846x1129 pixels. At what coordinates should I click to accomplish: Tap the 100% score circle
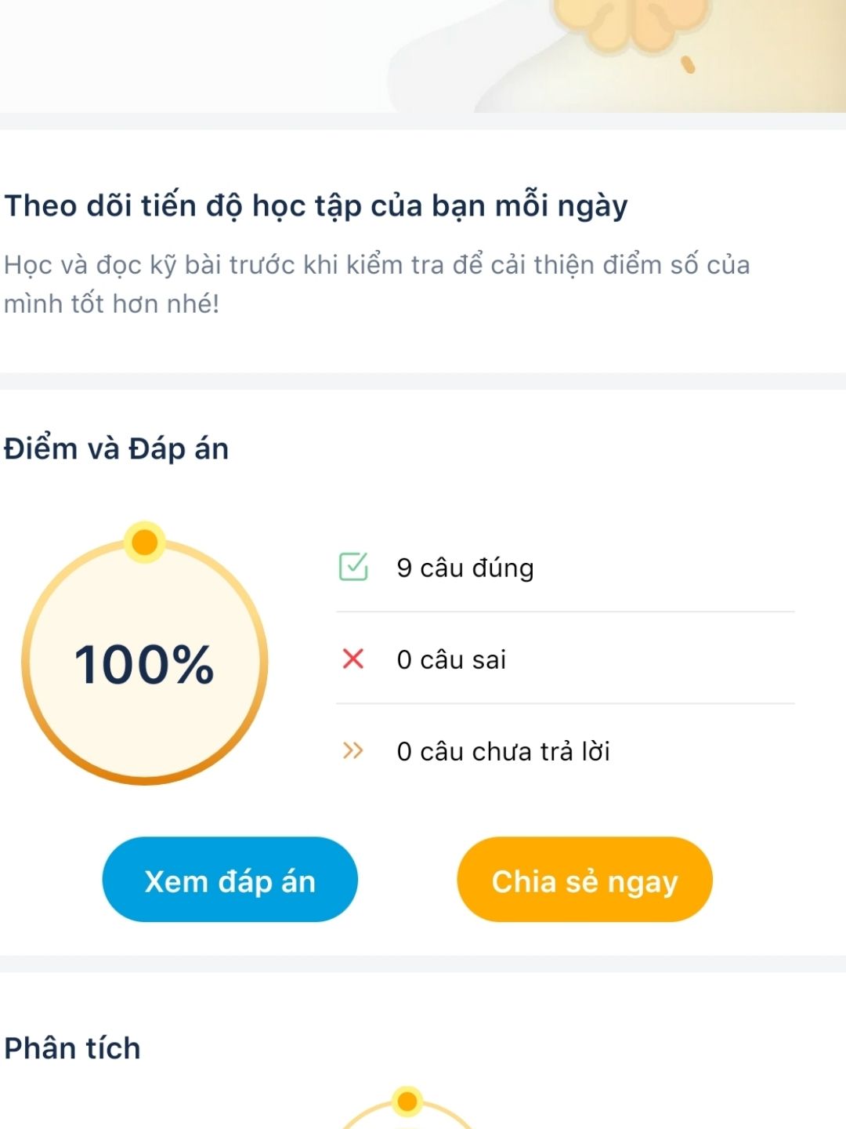point(145,663)
